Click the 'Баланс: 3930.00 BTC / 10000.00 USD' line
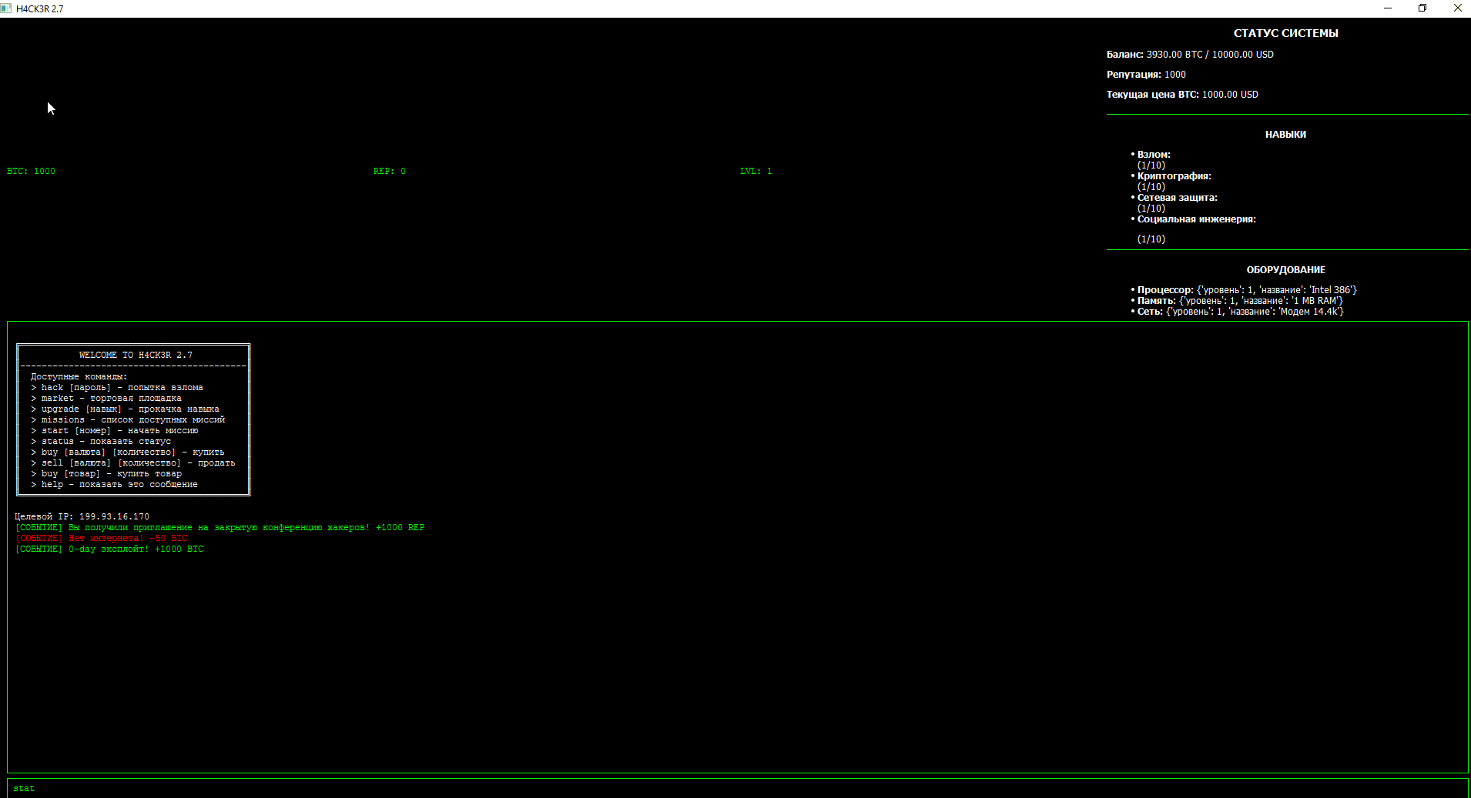The image size is (1471, 798). 1190,55
